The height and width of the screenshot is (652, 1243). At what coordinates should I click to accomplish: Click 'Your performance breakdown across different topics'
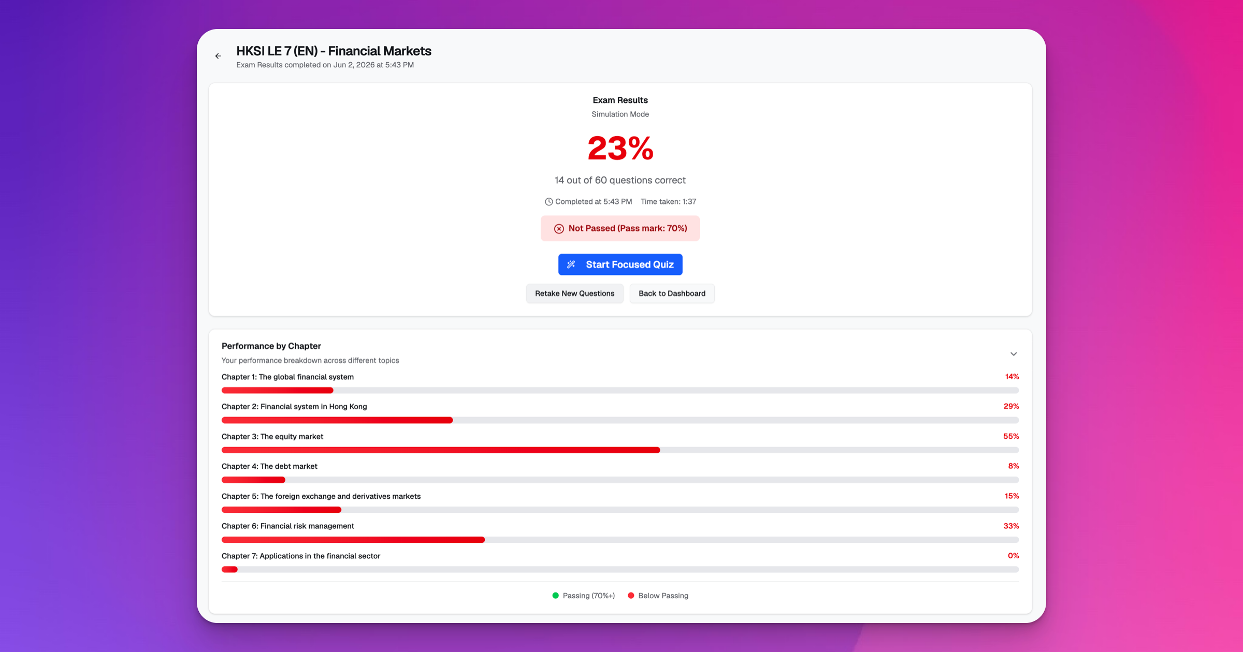pyautogui.click(x=310, y=361)
